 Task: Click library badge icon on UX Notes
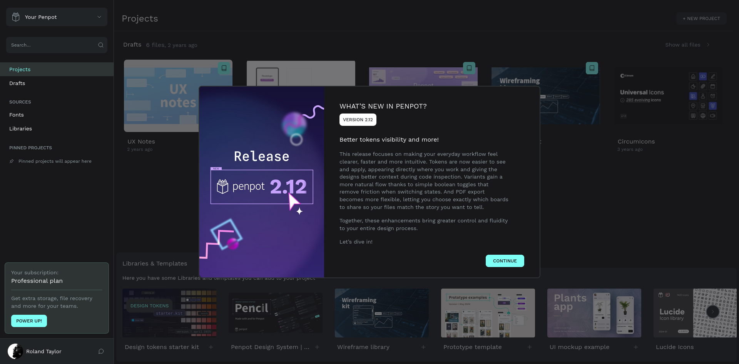224,68
